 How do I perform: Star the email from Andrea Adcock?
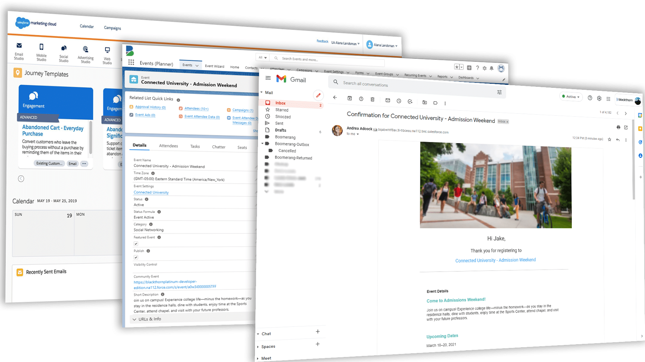coord(609,139)
